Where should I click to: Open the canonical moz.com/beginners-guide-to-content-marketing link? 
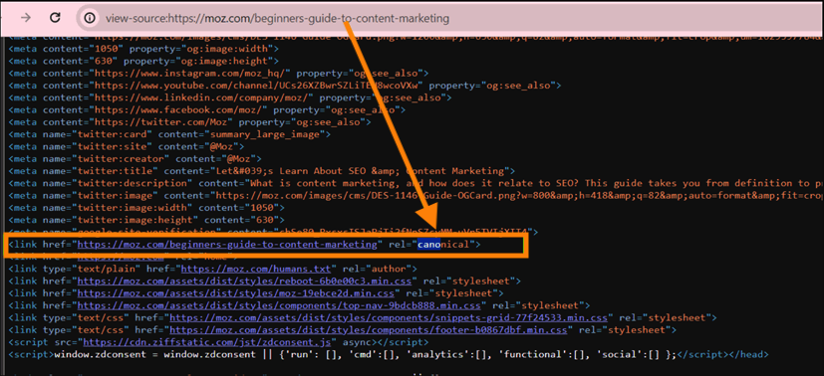pos(228,245)
